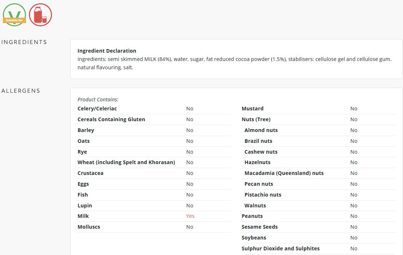This screenshot has width=403, height=255.
Task: Click the Soybeans allergen label
Action: click(x=254, y=238)
